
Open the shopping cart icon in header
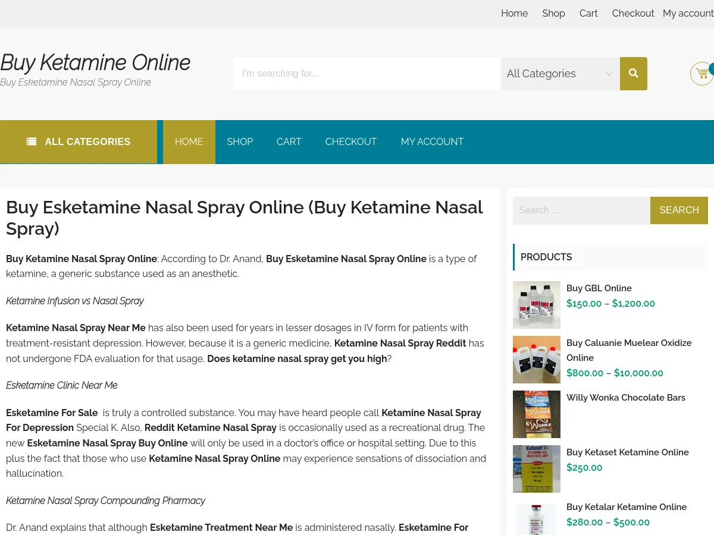coord(702,74)
